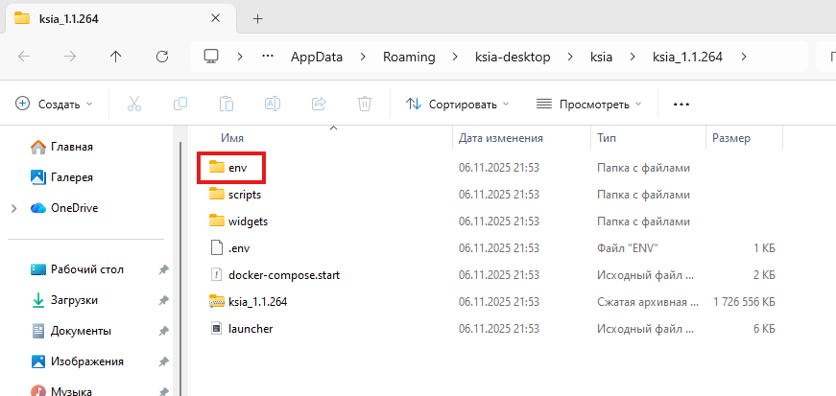Click the .env file icon
836x396 pixels.
point(217,247)
